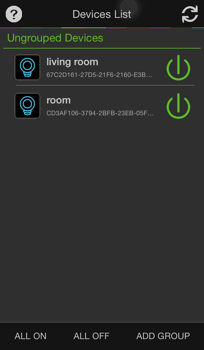Click the green line under Ungrouped Devices
This screenshot has width=204, height=350.
(x=102, y=48)
